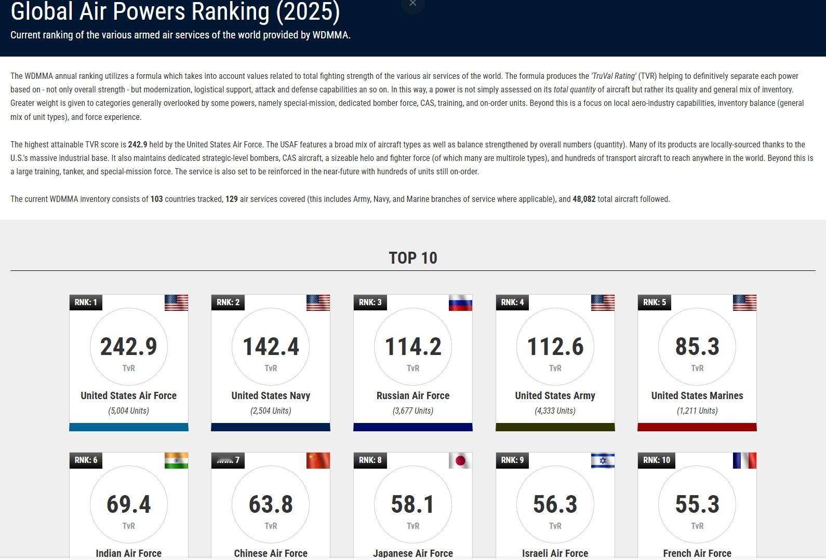826x560 pixels.
Task: Open the United States Air Force link
Action: 129,395
